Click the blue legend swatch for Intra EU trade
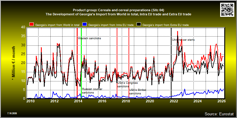237x118 pixels. [84, 24]
